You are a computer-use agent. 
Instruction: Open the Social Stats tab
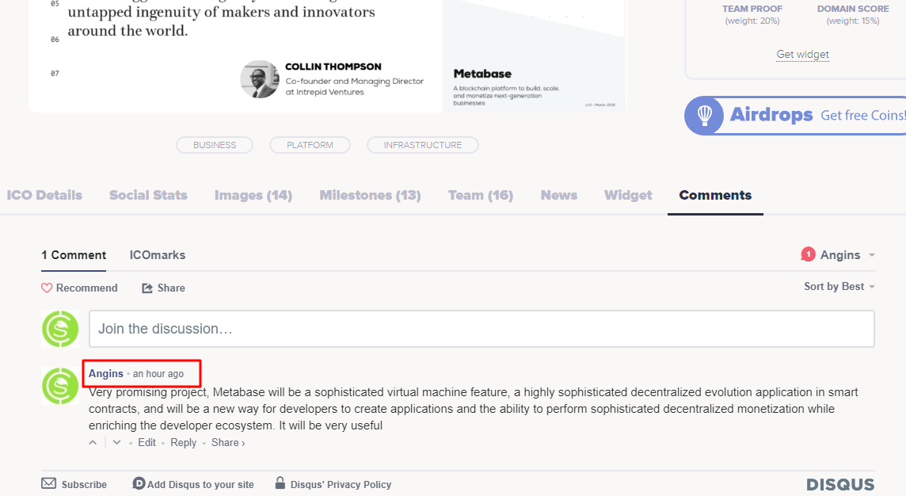(149, 196)
